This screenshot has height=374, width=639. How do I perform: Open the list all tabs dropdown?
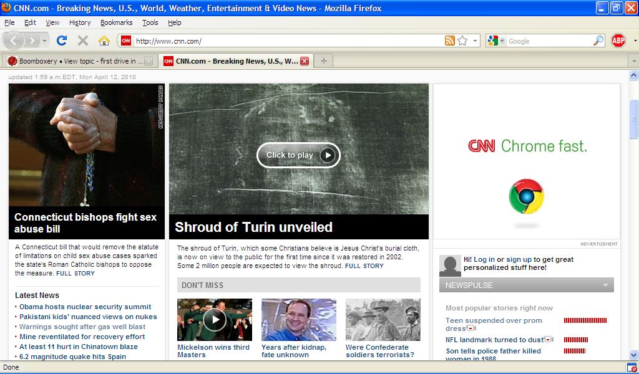click(634, 61)
